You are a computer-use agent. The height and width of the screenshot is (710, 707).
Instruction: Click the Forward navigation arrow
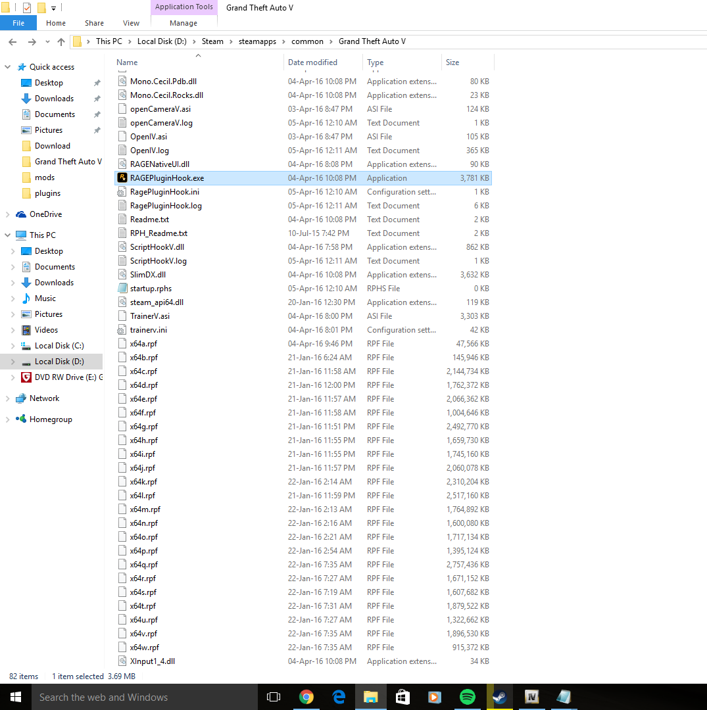point(32,41)
